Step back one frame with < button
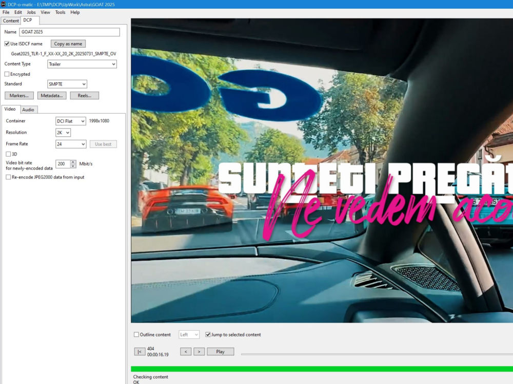 pos(186,352)
